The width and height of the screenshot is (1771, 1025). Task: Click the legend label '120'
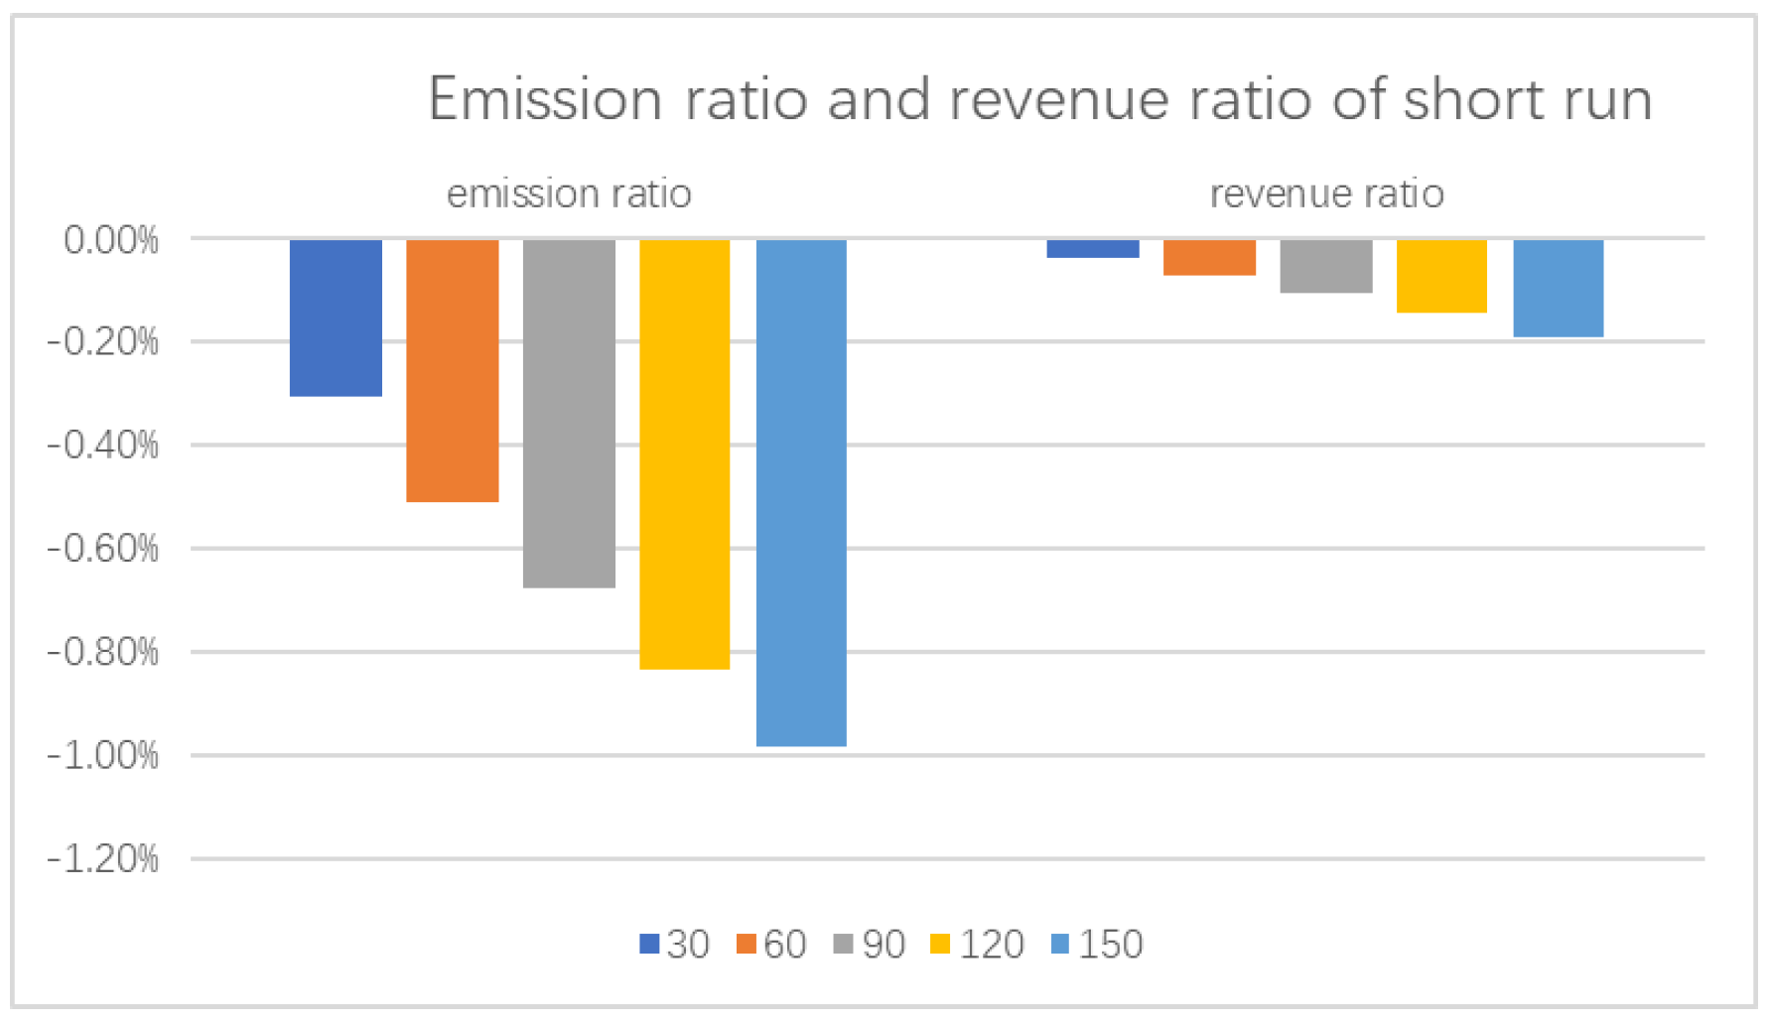[992, 945]
